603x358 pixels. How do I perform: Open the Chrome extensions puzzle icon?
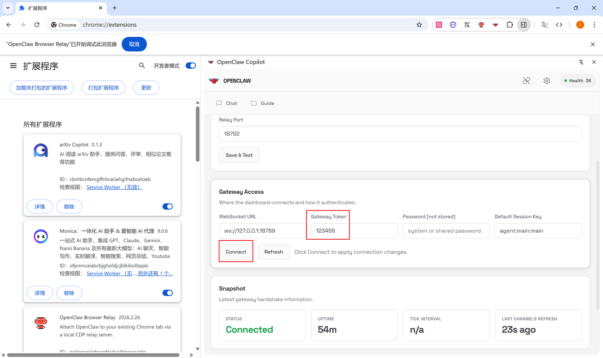click(x=509, y=25)
